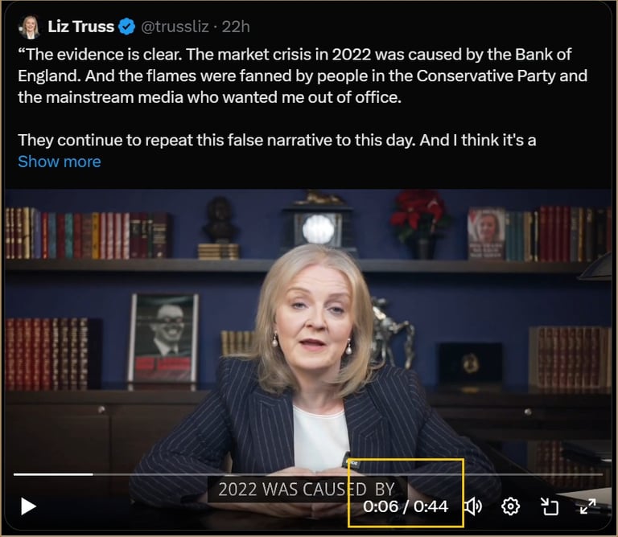Seek to the unplayed part of the progress bar
Image resolution: width=618 pixels, height=537 pixels.
click(x=347, y=474)
